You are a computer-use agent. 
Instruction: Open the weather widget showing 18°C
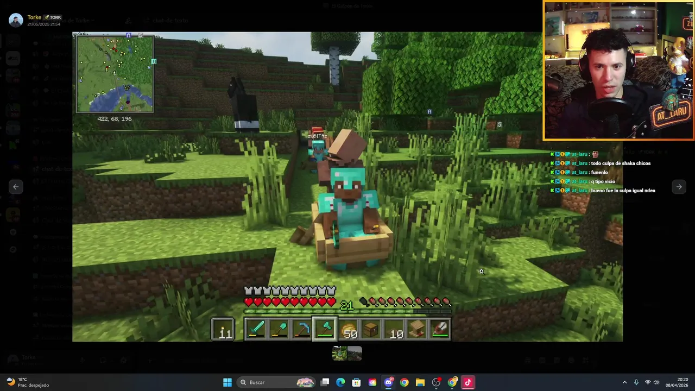tap(27, 382)
